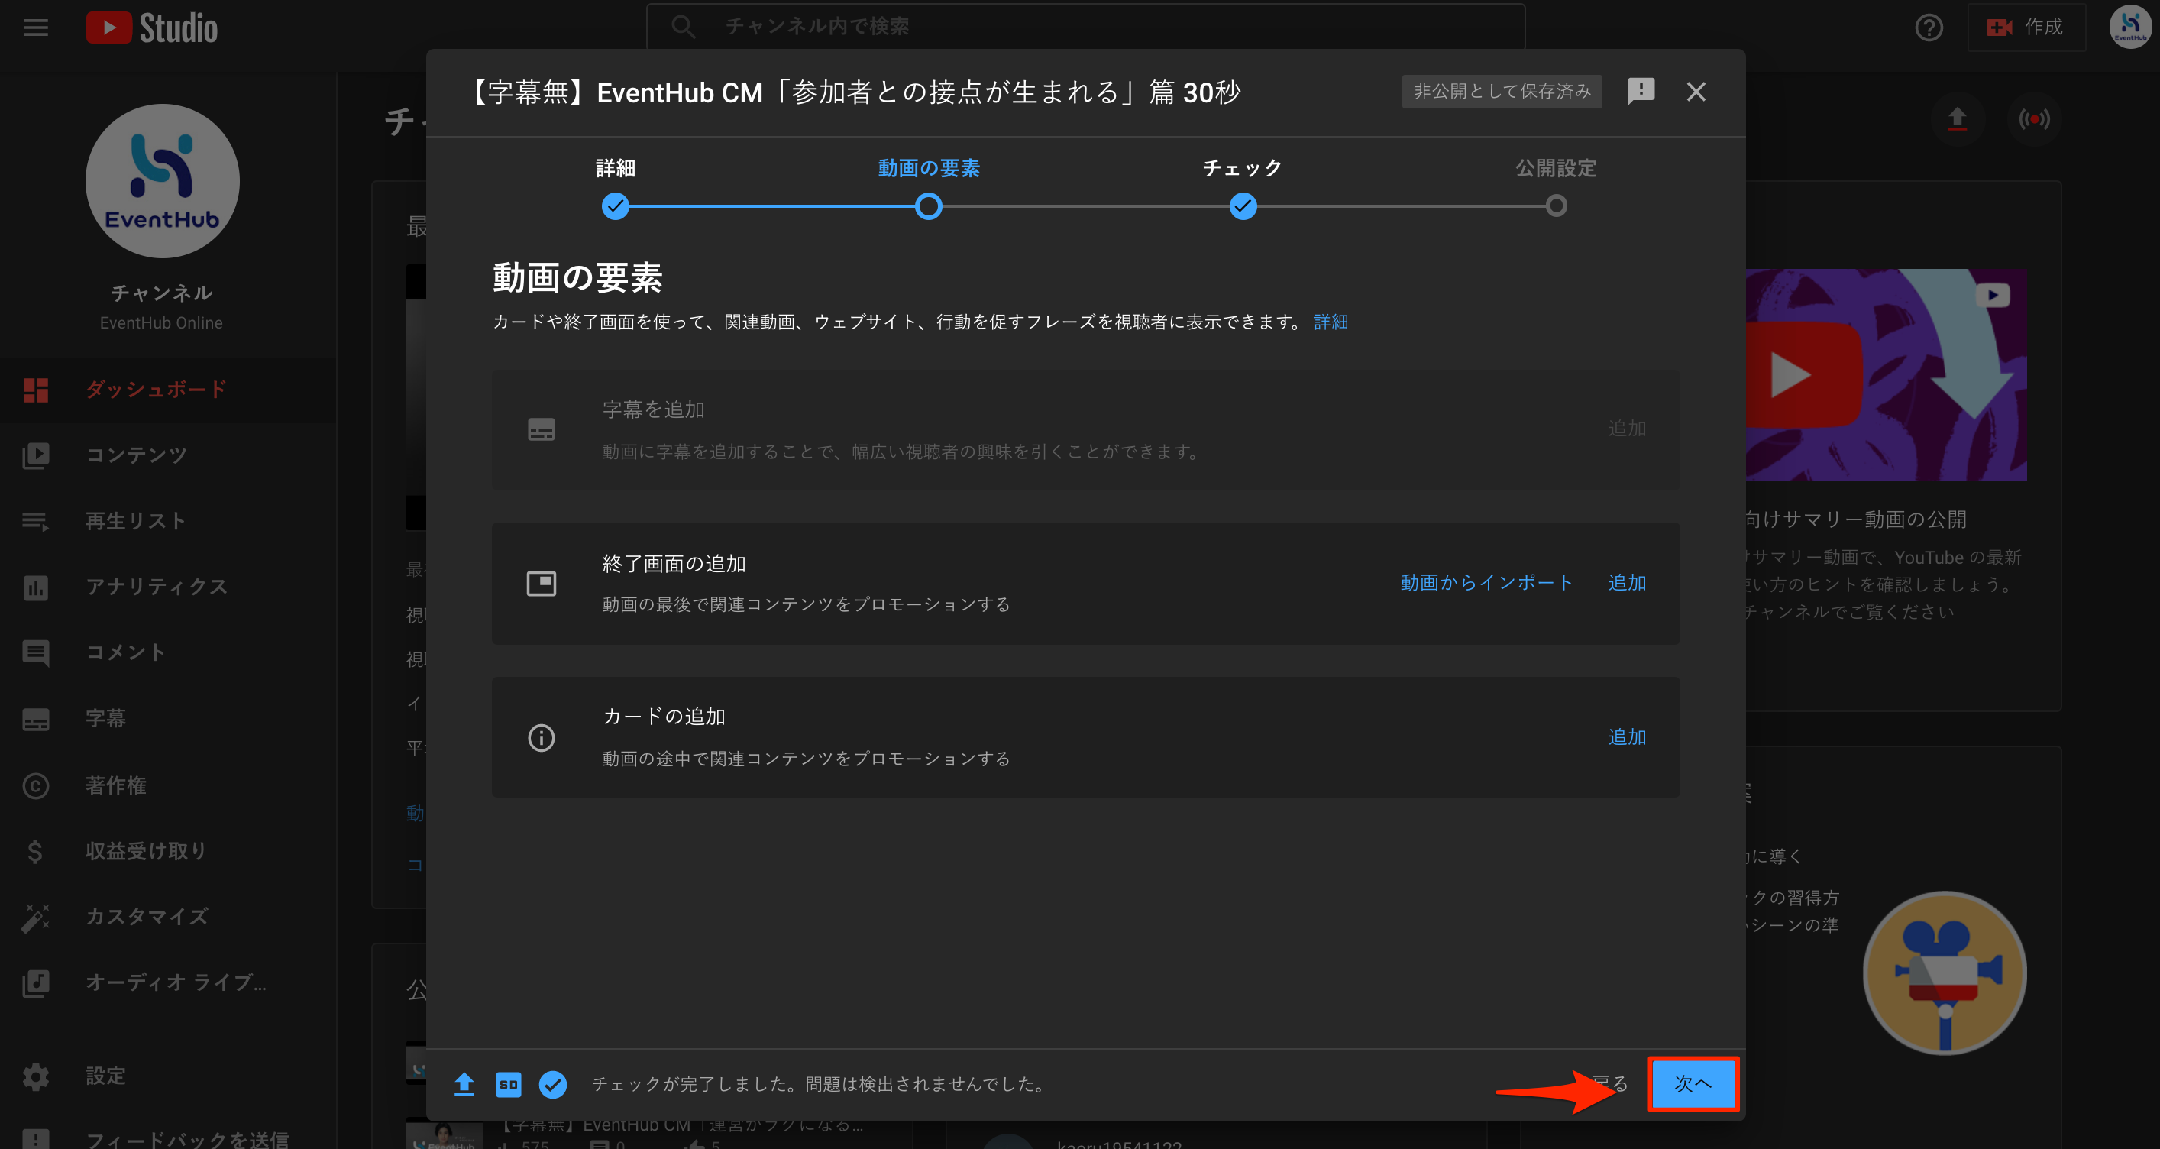Click the content play icon in the sidebar
This screenshot has height=1149, width=2160.
(35, 455)
